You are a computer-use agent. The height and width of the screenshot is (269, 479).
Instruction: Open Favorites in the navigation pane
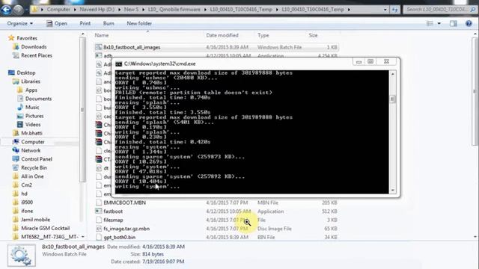27,38
